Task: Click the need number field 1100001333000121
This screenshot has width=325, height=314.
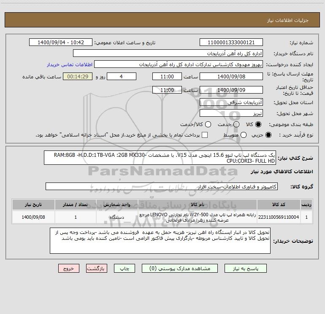Action: coord(231,42)
